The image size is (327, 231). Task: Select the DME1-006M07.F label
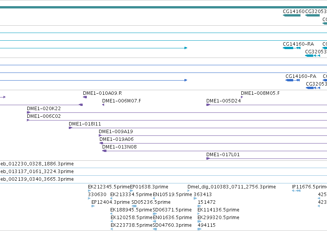click(121, 101)
